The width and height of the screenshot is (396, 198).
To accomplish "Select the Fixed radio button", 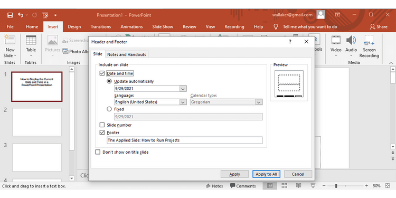I will (109, 109).
